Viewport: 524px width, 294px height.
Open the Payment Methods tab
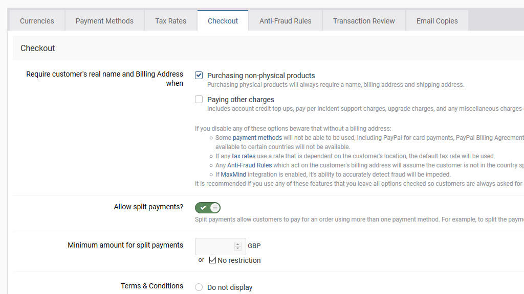[104, 21]
